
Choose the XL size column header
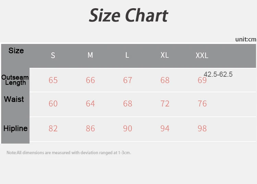click(x=164, y=55)
